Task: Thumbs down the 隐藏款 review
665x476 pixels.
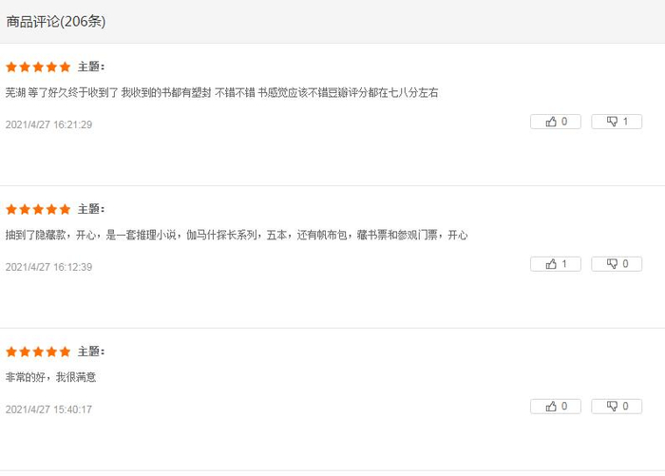Action: point(617,264)
